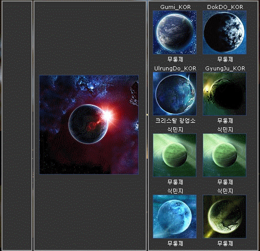The image size is (260, 251).
Task: Open the UlrungDo_KOR planet thumbnail
Action: pyautogui.click(x=175, y=94)
